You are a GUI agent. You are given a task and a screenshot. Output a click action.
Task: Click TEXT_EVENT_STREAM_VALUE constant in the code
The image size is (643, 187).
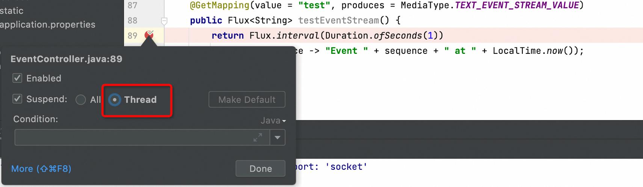tap(517, 5)
